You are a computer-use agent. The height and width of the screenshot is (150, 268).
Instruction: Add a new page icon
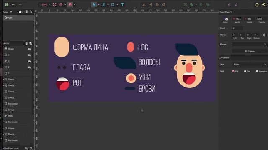[x=31, y=12]
